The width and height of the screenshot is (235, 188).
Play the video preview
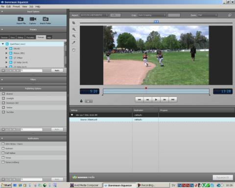(156, 99)
